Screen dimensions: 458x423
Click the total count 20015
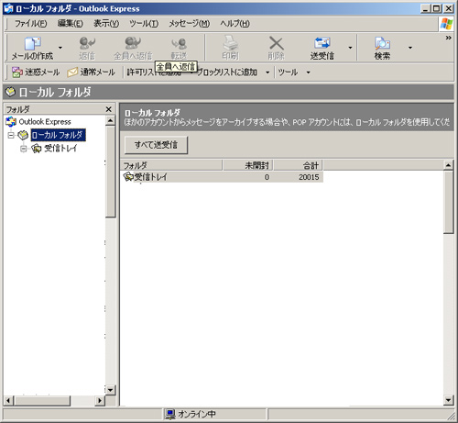tap(309, 177)
